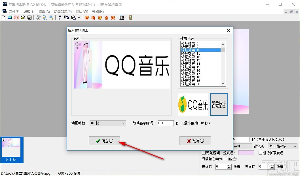300x176 pixels.
Task: Click the frame time field behind the dialog
Action: coord(241,139)
